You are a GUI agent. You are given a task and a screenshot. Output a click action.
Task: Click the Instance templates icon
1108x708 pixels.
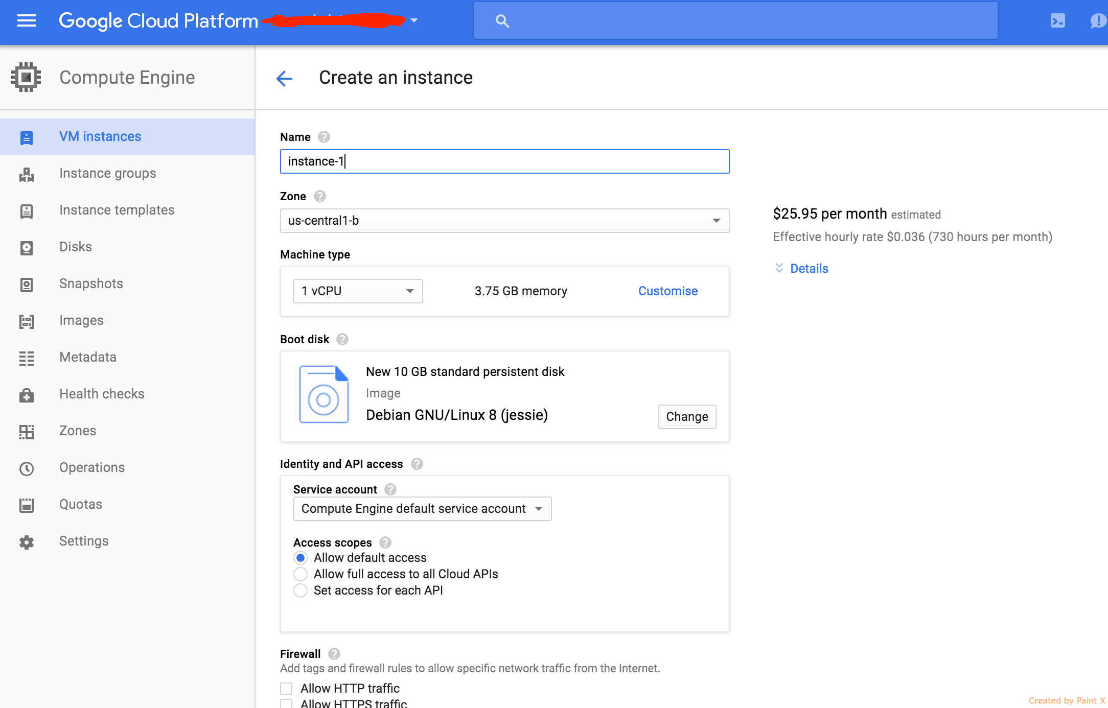click(27, 210)
